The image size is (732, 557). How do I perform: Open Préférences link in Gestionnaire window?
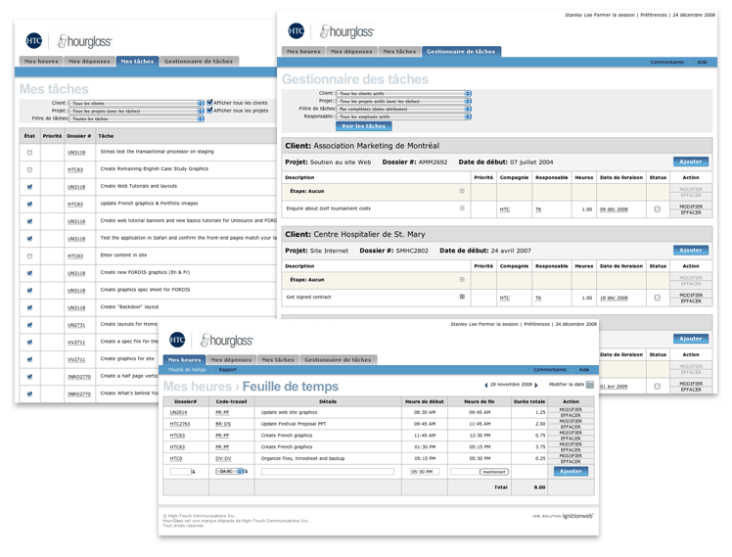click(x=654, y=15)
